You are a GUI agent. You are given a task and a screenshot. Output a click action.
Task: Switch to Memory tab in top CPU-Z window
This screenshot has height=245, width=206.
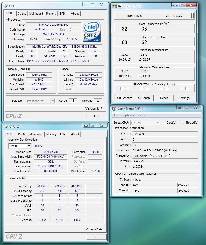pos(51,14)
